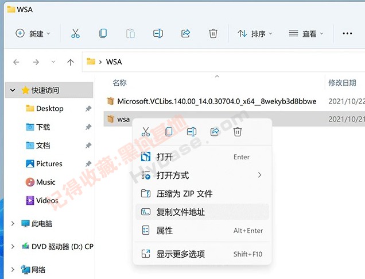This screenshot has height=279, width=365.
Task: Select the Microsoft.VCLibs.140.00 package file
Action: coord(217,101)
